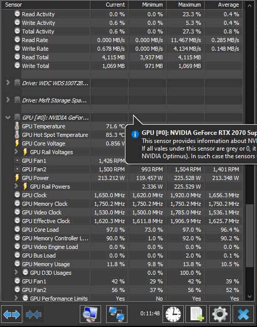Select the Total Activity row
Image resolution: width=257 pixels, height=327 pixels.
tap(122, 31)
